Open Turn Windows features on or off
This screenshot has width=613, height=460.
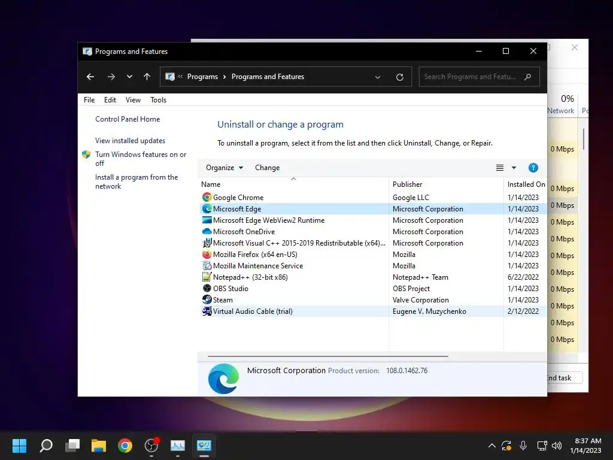pyautogui.click(x=141, y=159)
